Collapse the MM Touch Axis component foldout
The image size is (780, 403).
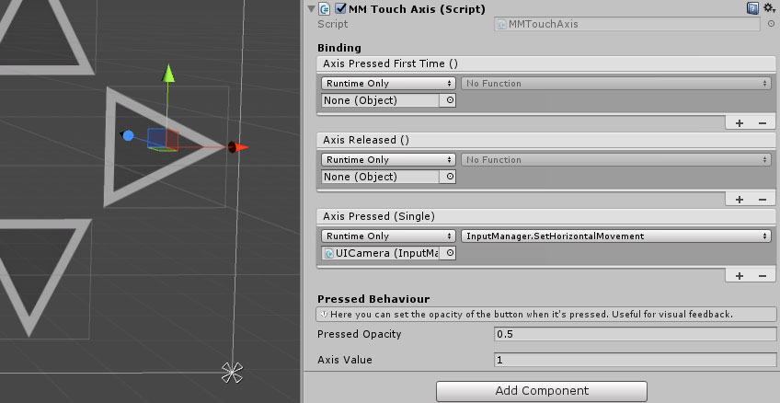tap(312, 8)
